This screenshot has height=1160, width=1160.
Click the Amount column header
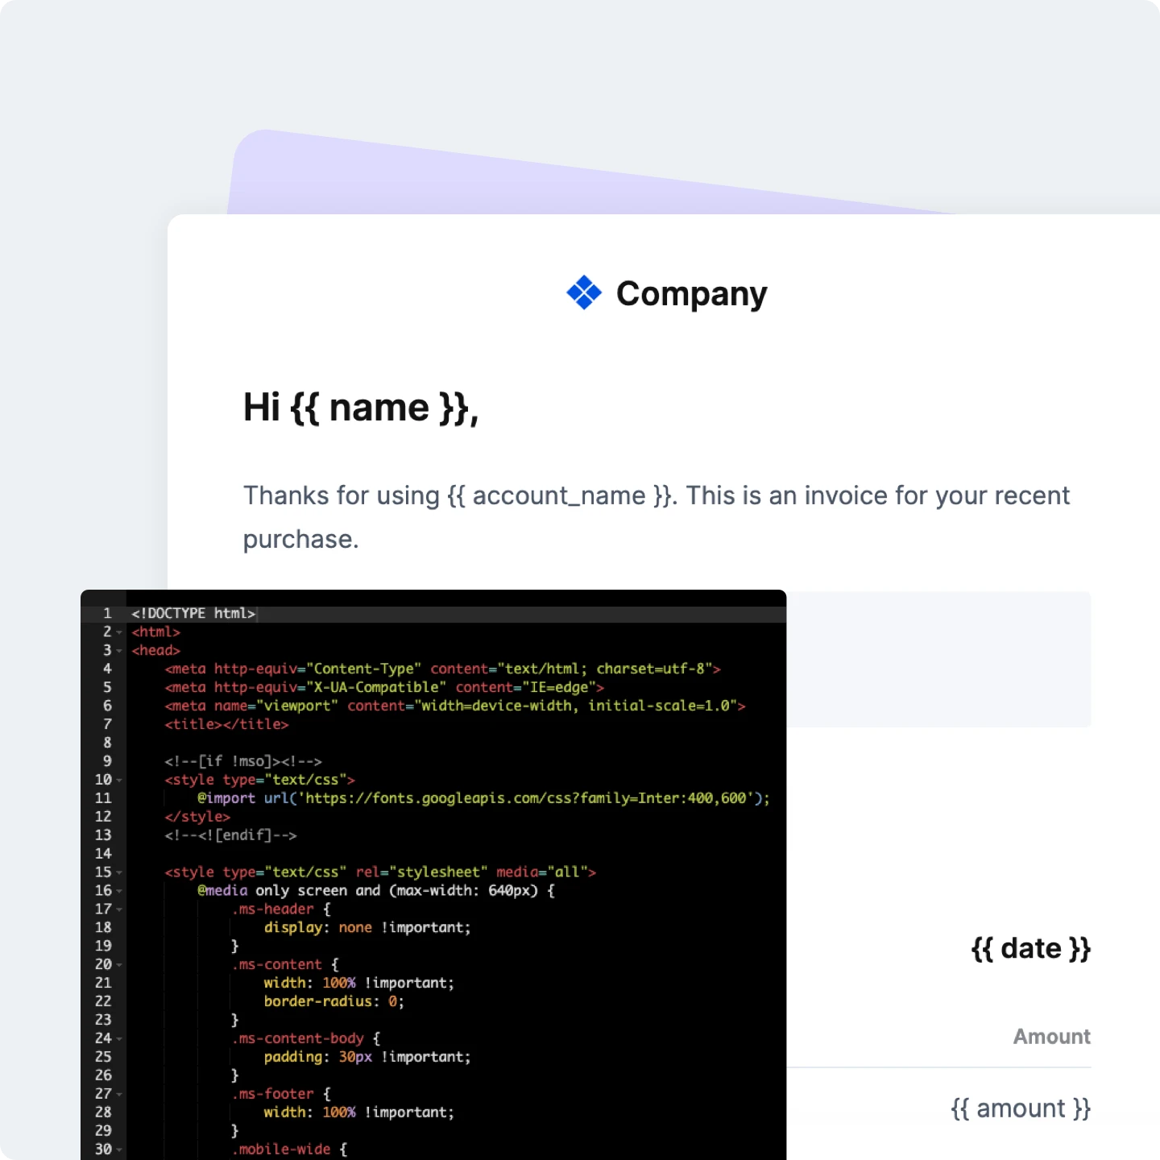click(1052, 1037)
